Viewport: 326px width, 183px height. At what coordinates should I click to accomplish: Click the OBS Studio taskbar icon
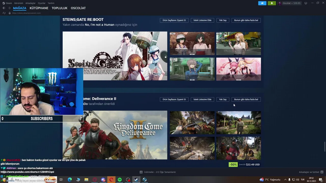[128, 180]
